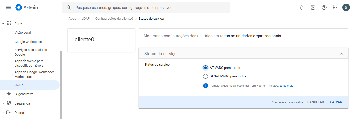Click the SALVAR button
The height and width of the screenshot is (119, 354).
point(336,102)
